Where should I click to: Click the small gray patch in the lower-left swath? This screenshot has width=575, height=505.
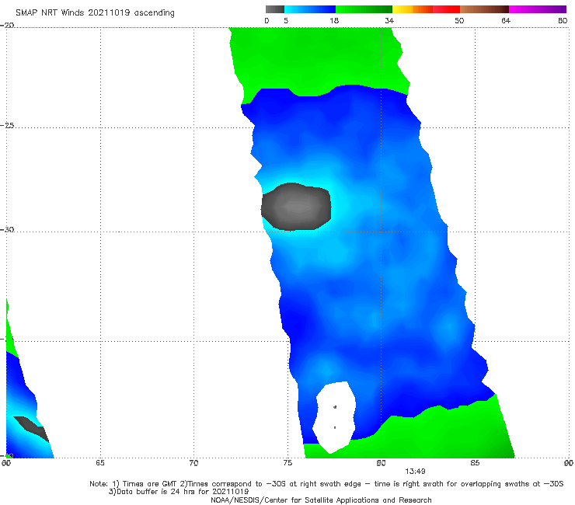point(32,429)
